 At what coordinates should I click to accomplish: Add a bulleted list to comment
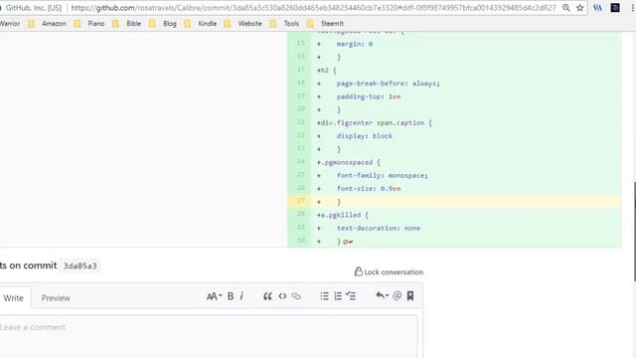coord(325,296)
